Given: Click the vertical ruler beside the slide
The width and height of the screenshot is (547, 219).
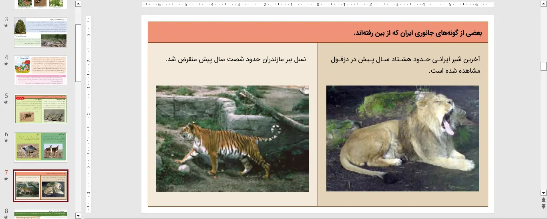Looking at the screenshot, I should 89,114.
